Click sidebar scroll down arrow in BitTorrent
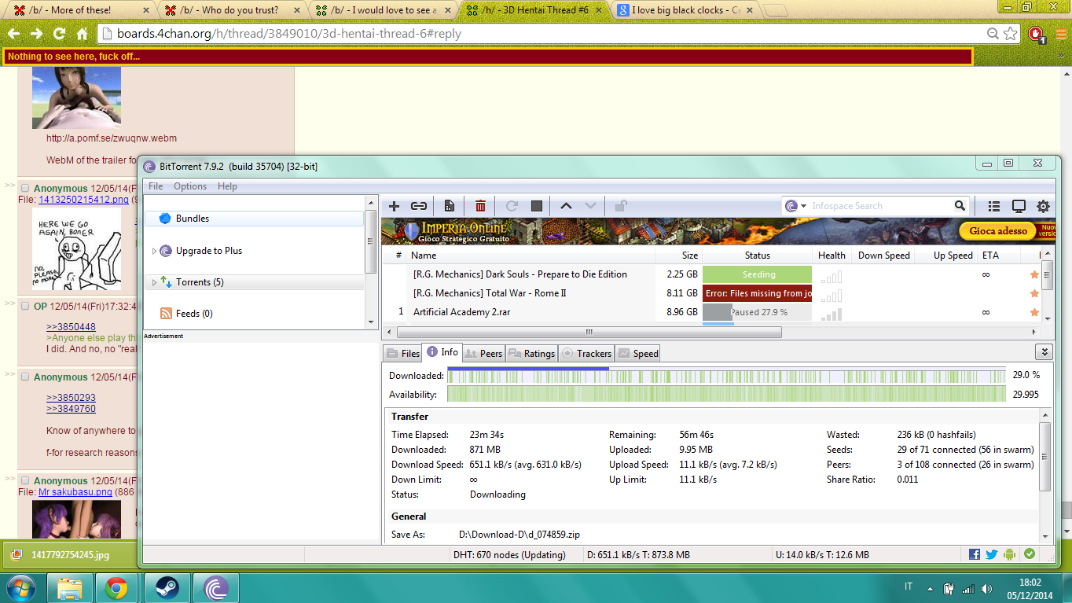Screen dimensions: 1072x603 371,322
